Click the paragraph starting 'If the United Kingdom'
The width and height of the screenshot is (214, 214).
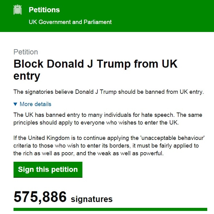pyautogui.click(x=109, y=146)
